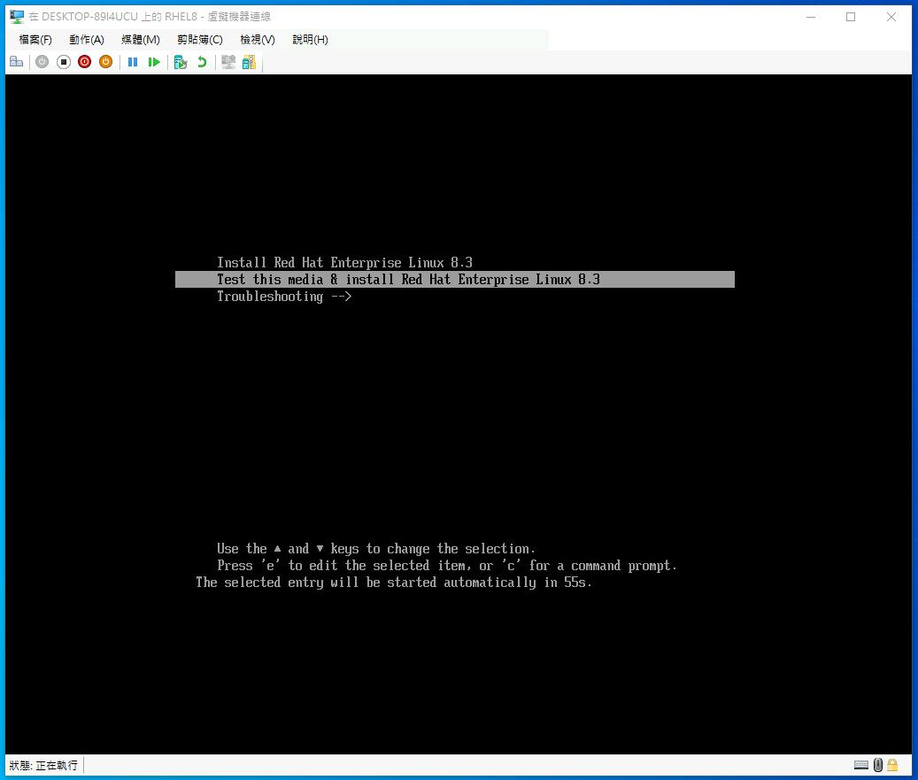Create a checkpoint of the VM

[181, 61]
